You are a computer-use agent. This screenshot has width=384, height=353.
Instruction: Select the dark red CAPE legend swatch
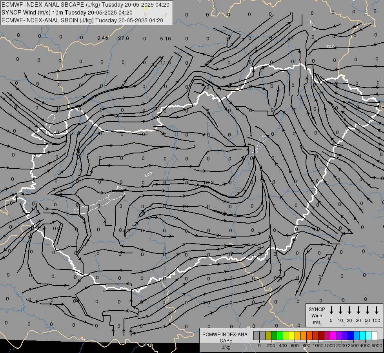click(321, 335)
